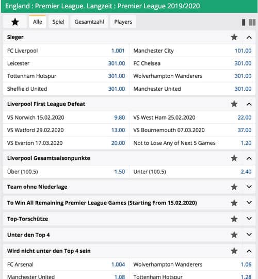Switch to two-column layout view
The height and width of the screenshot is (279, 258).
pos(252,22)
